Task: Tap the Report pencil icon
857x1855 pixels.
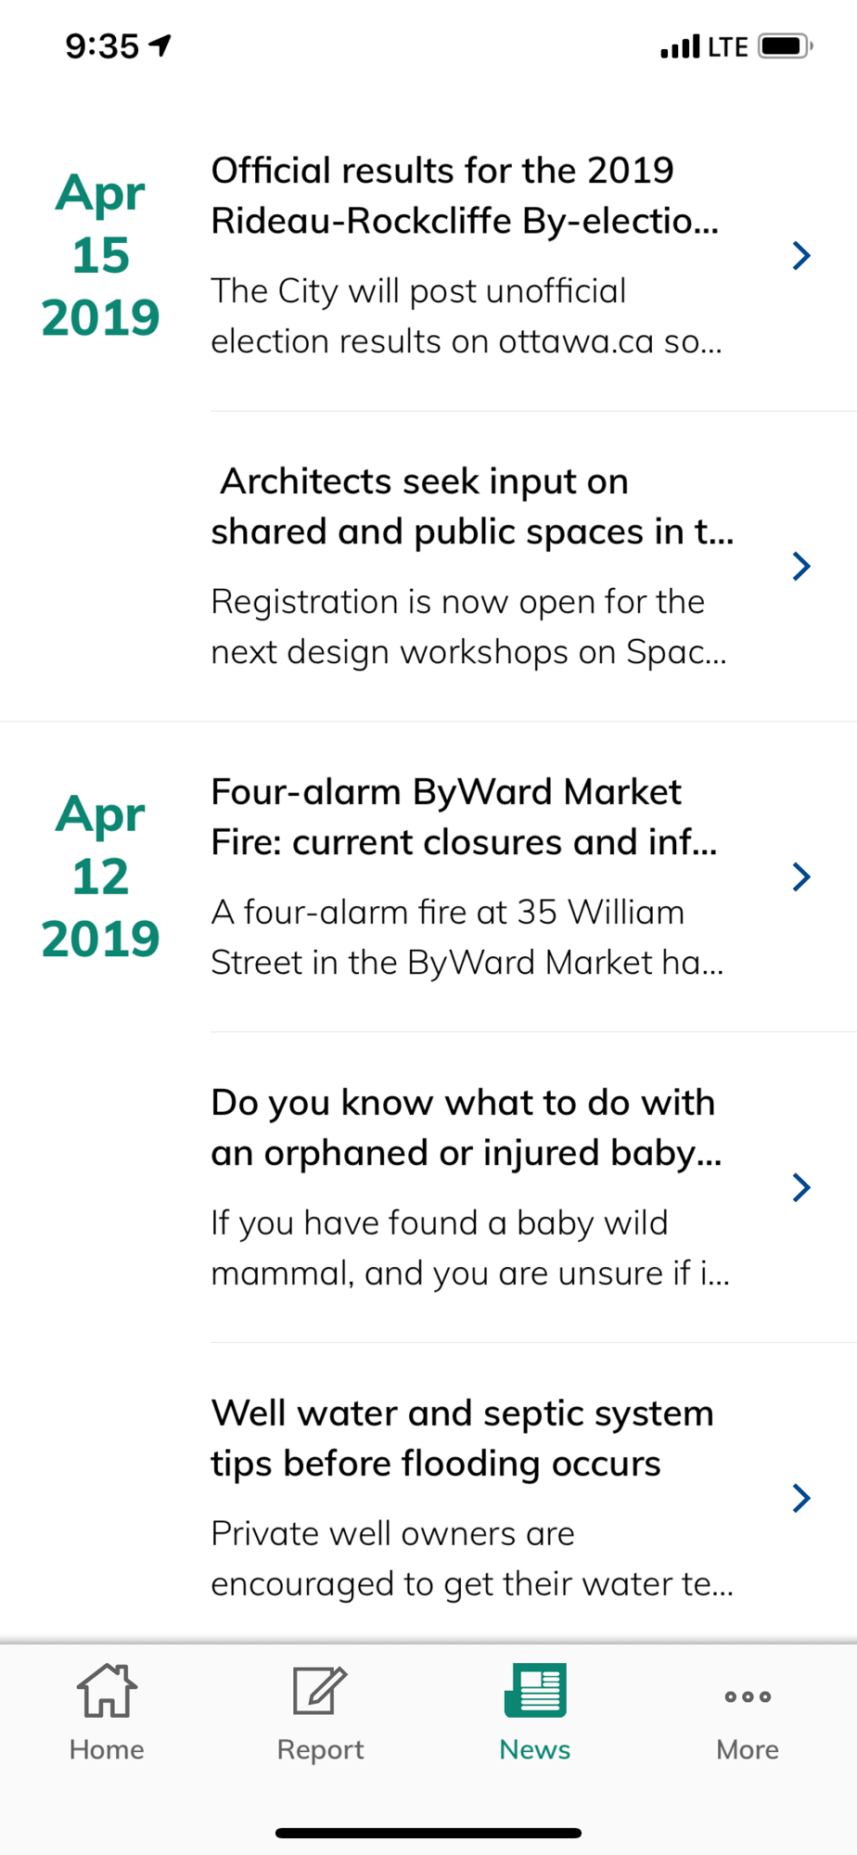Action: (x=320, y=1690)
